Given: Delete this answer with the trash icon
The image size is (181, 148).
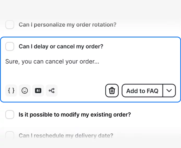Looking at the screenshot, I should (112, 91).
